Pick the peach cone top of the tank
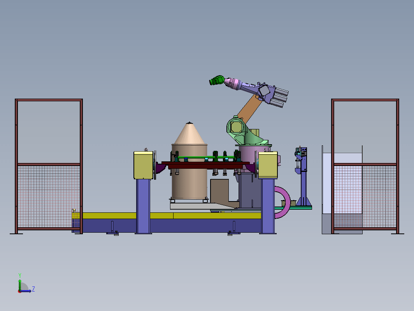The height and width of the screenshot is (311, 414). click(x=189, y=133)
